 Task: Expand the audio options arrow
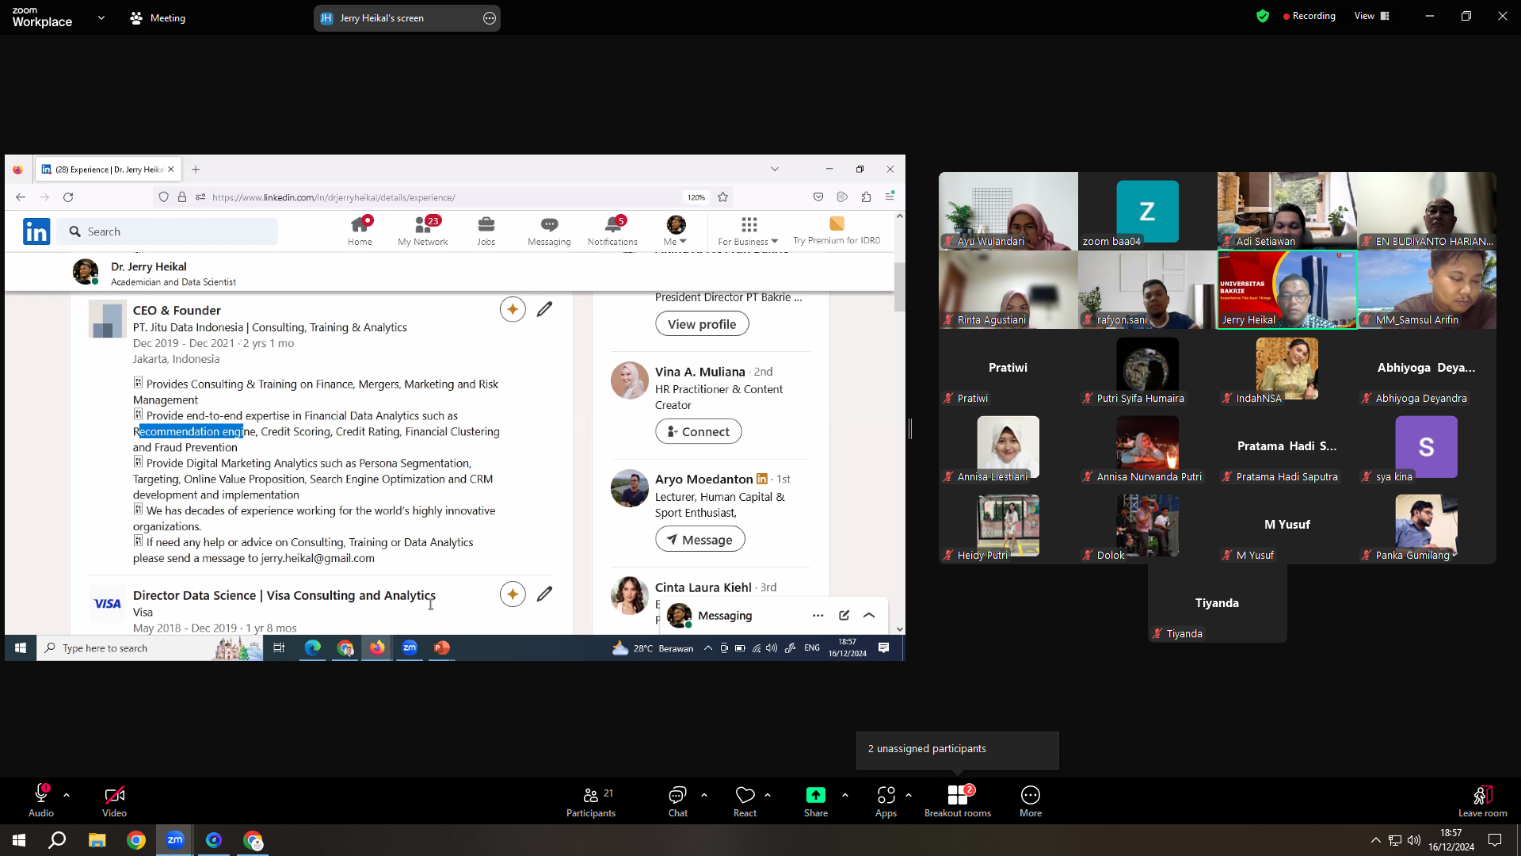(67, 794)
